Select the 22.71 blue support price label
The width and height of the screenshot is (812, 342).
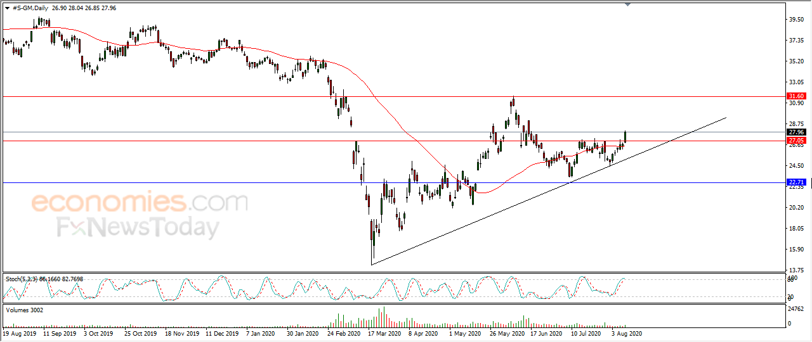[x=796, y=182]
